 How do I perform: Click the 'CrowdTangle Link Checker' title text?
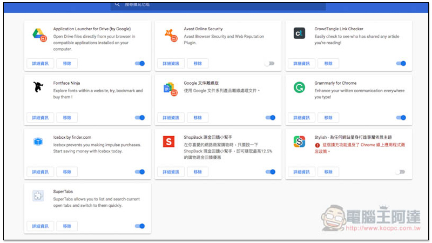click(339, 29)
